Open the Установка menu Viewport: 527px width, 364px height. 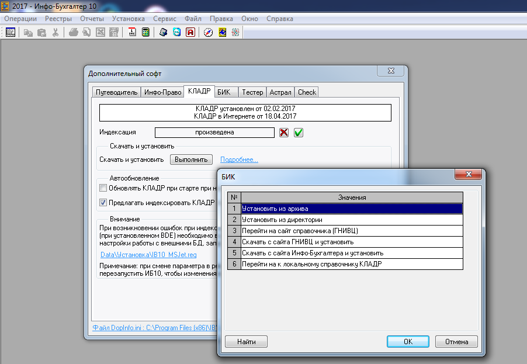pyautogui.click(x=129, y=19)
